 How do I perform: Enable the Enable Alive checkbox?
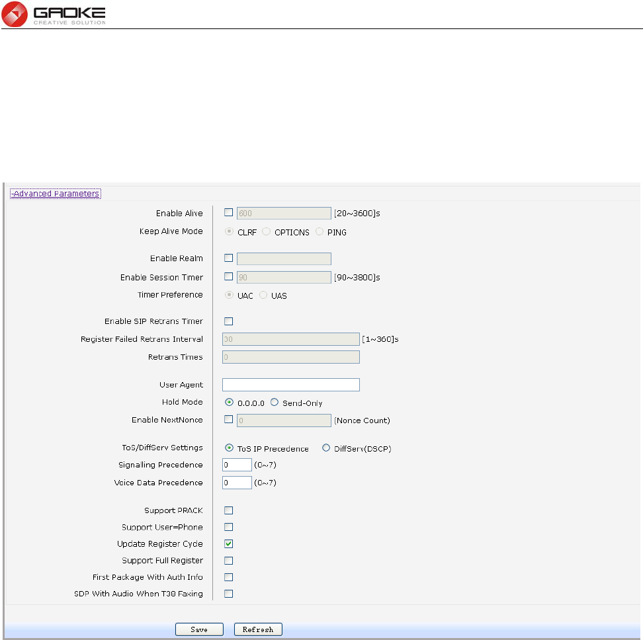(x=228, y=212)
